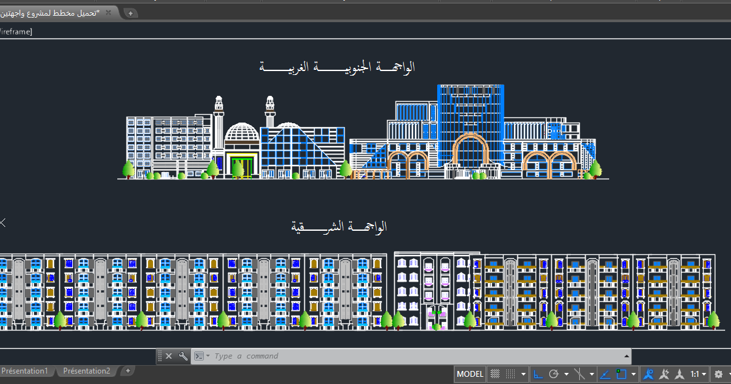This screenshot has height=384, width=731.
Task: Switch to the Présentation1 layout tab
Action: [x=26, y=371]
